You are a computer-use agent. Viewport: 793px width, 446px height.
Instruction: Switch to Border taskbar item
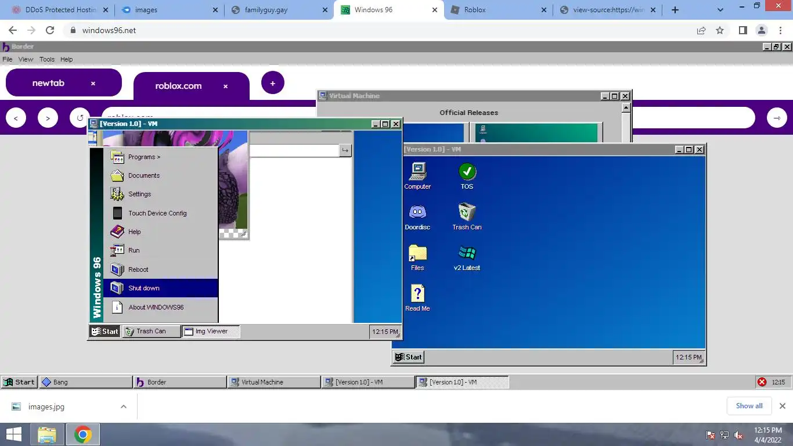(x=180, y=382)
